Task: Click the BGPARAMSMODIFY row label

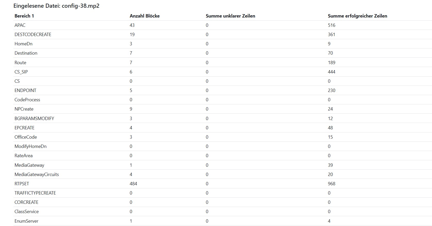Action: (x=34, y=119)
